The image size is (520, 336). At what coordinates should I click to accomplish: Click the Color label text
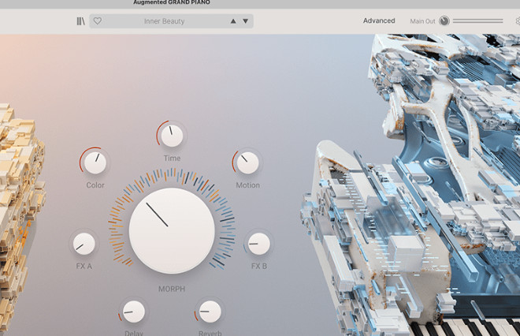point(95,185)
